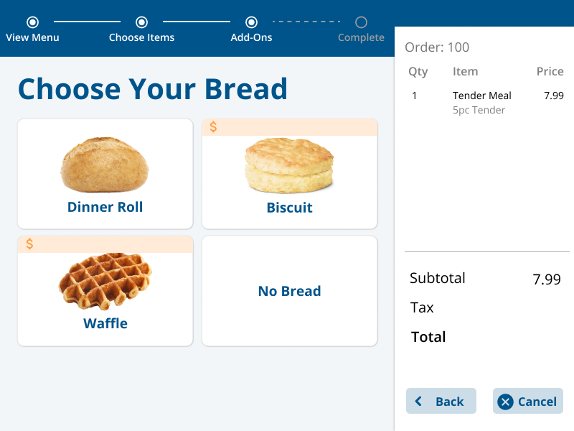Go to the View Menu step circle

[32, 22]
